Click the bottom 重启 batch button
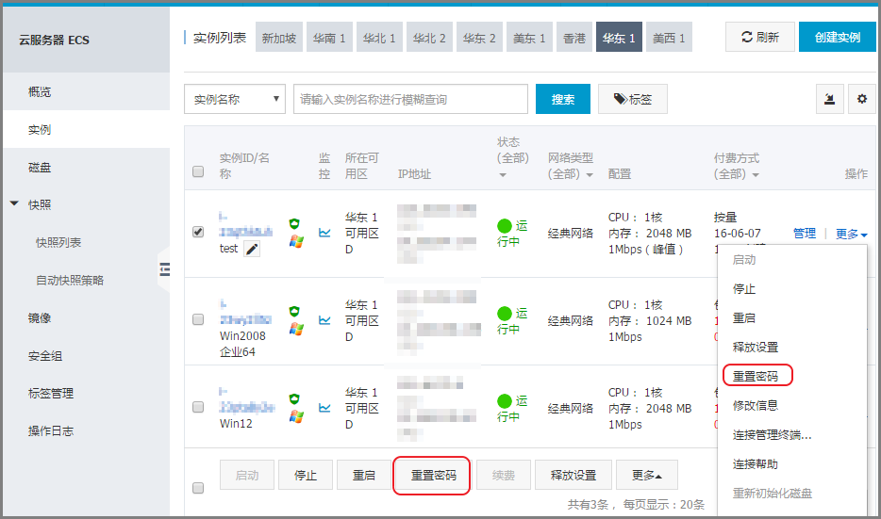The height and width of the screenshot is (519, 881). pos(363,476)
